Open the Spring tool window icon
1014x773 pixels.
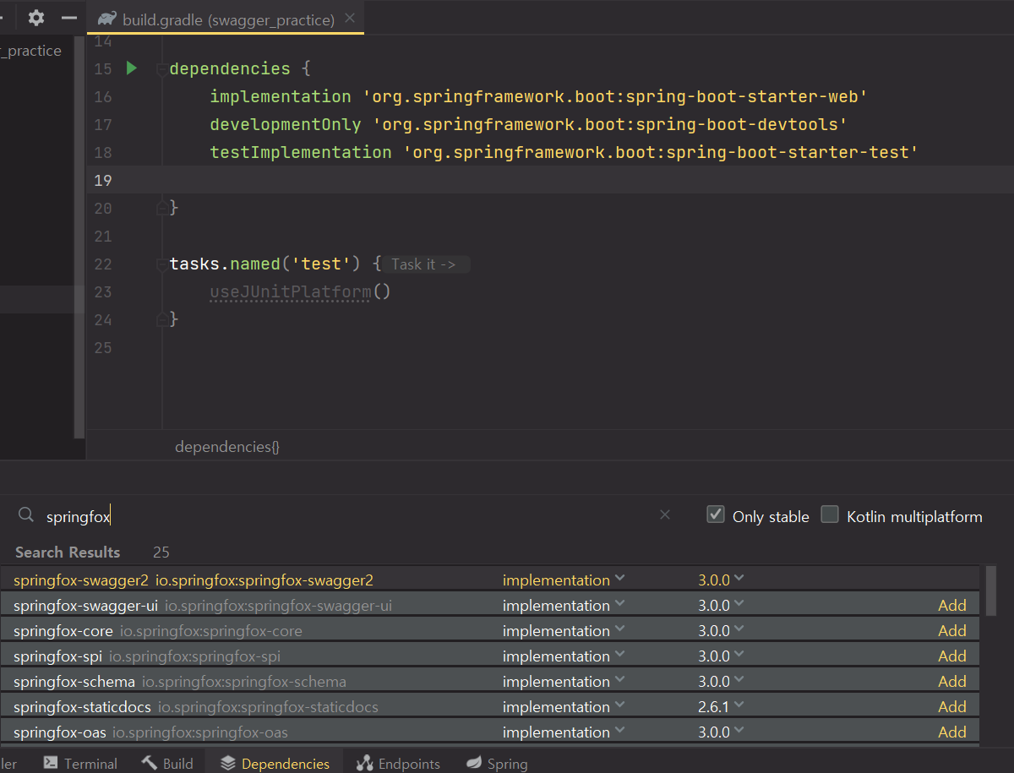(497, 763)
